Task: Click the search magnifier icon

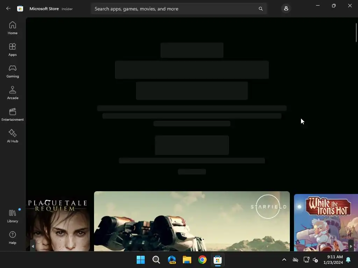Action: tap(260, 9)
